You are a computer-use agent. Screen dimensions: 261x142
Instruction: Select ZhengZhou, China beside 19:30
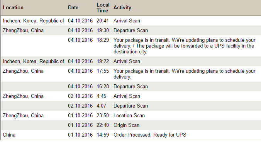(23, 30)
